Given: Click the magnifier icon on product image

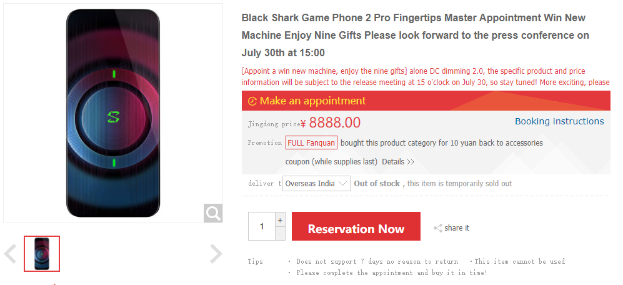Looking at the screenshot, I should [213, 213].
